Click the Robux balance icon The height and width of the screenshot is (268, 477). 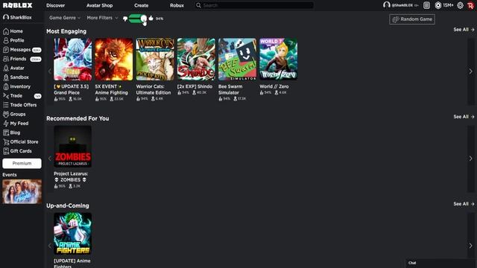click(x=438, y=5)
